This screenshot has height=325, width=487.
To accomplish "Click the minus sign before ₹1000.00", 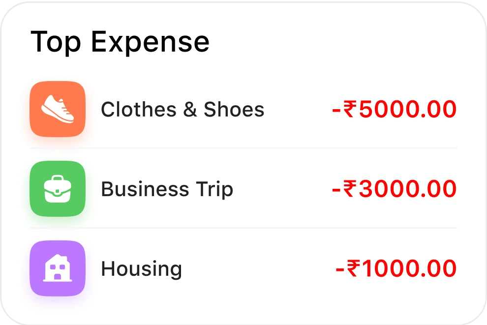I will pos(340,270).
